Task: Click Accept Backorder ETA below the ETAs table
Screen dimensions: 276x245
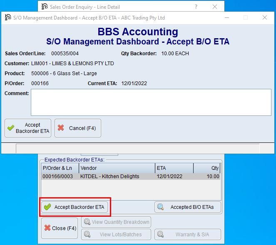Action: (x=75, y=207)
